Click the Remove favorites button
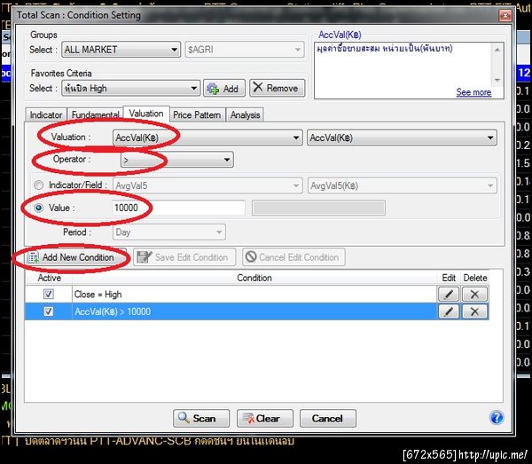The height and width of the screenshot is (464, 532). tap(278, 88)
